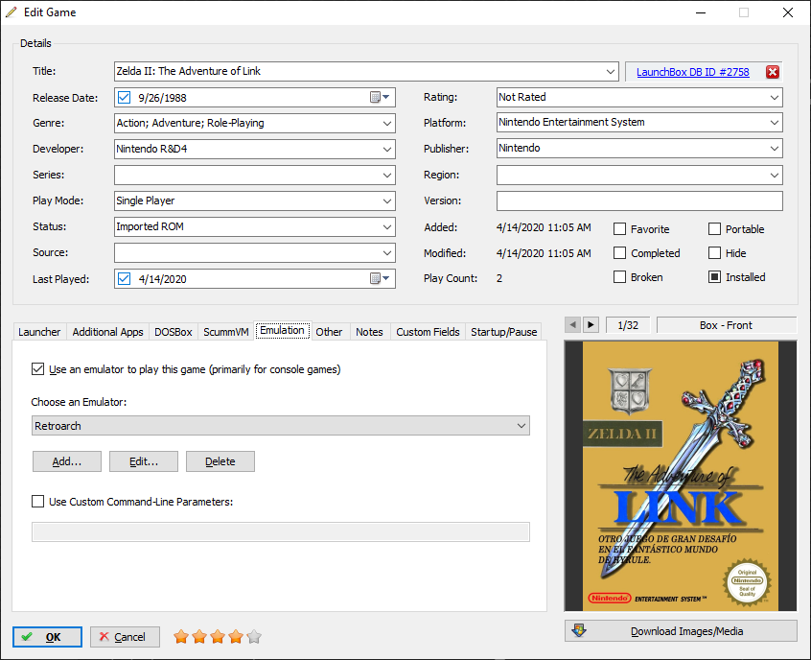
Task: Disable Use an emulator to play this game
Action: point(37,369)
